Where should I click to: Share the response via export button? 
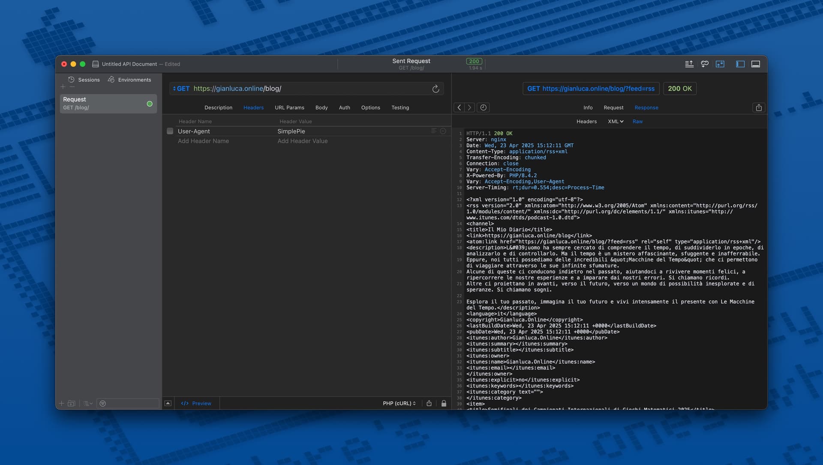pyautogui.click(x=759, y=107)
